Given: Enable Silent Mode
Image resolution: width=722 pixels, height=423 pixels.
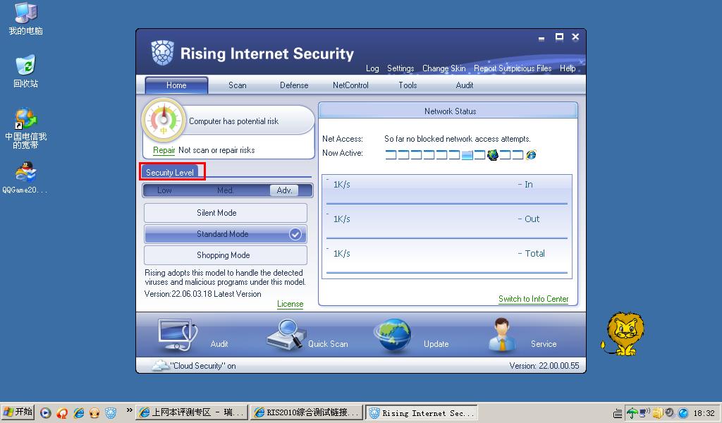Looking at the screenshot, I should pos(225,213).
